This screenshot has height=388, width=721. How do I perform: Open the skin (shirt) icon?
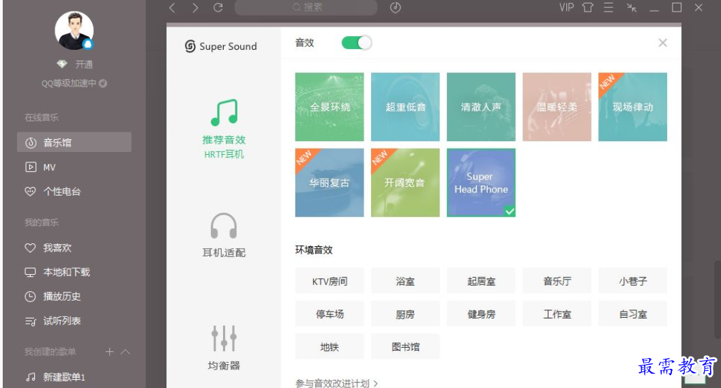coord(588,8)
